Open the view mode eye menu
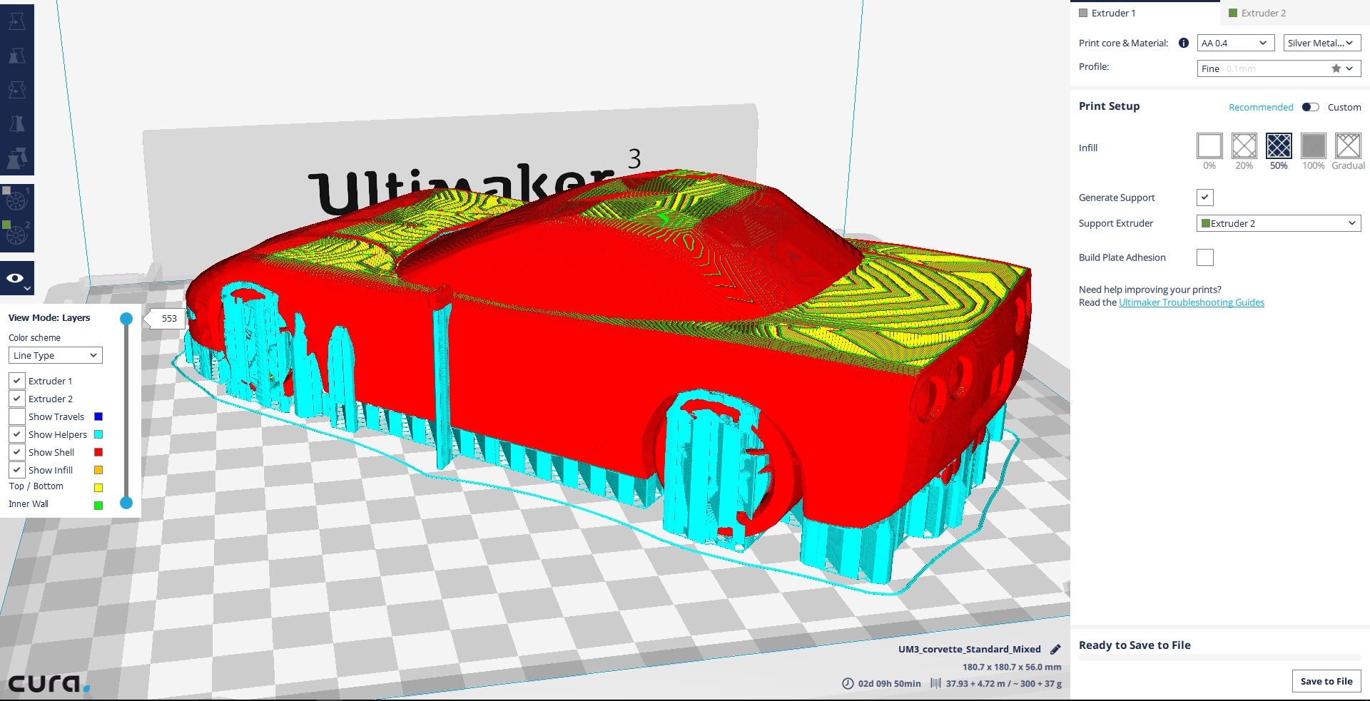 coord(17,278)
